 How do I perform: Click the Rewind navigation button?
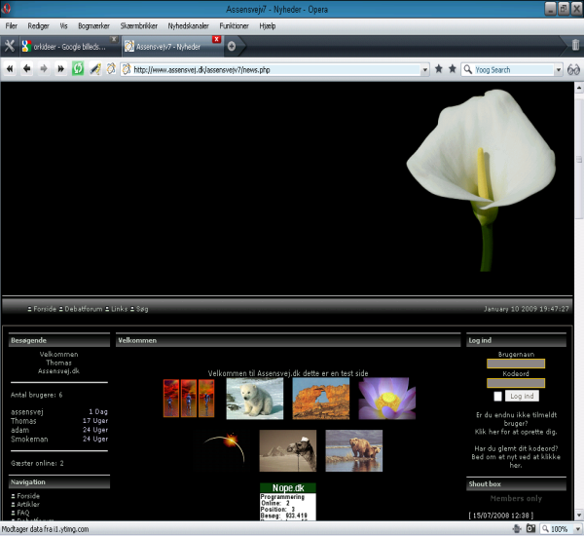coord(10,68)
